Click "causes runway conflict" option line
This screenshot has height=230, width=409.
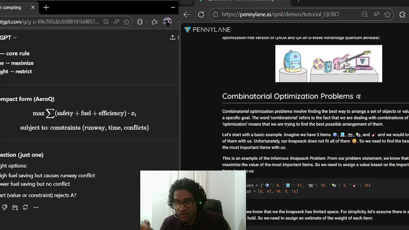[48, 175]
